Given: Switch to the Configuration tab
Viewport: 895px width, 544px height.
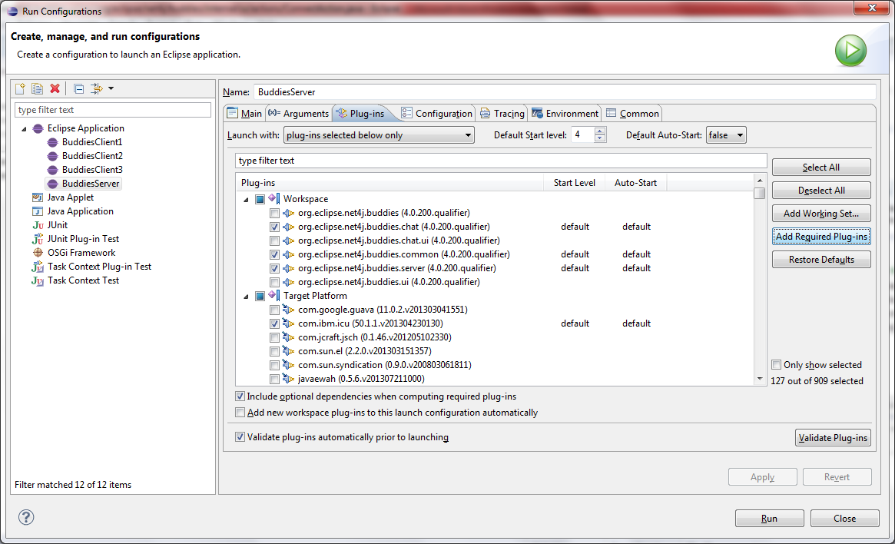Looking at the screenshot, I should click(x=436, y=113).
